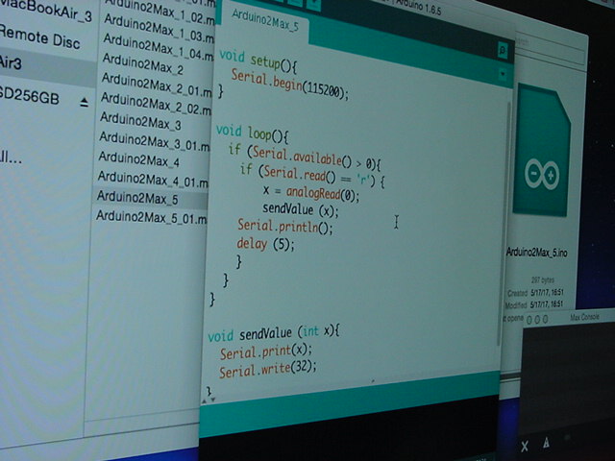The image size is (615, 461).
Task: Click the void setup() code line
Action: 258,61
